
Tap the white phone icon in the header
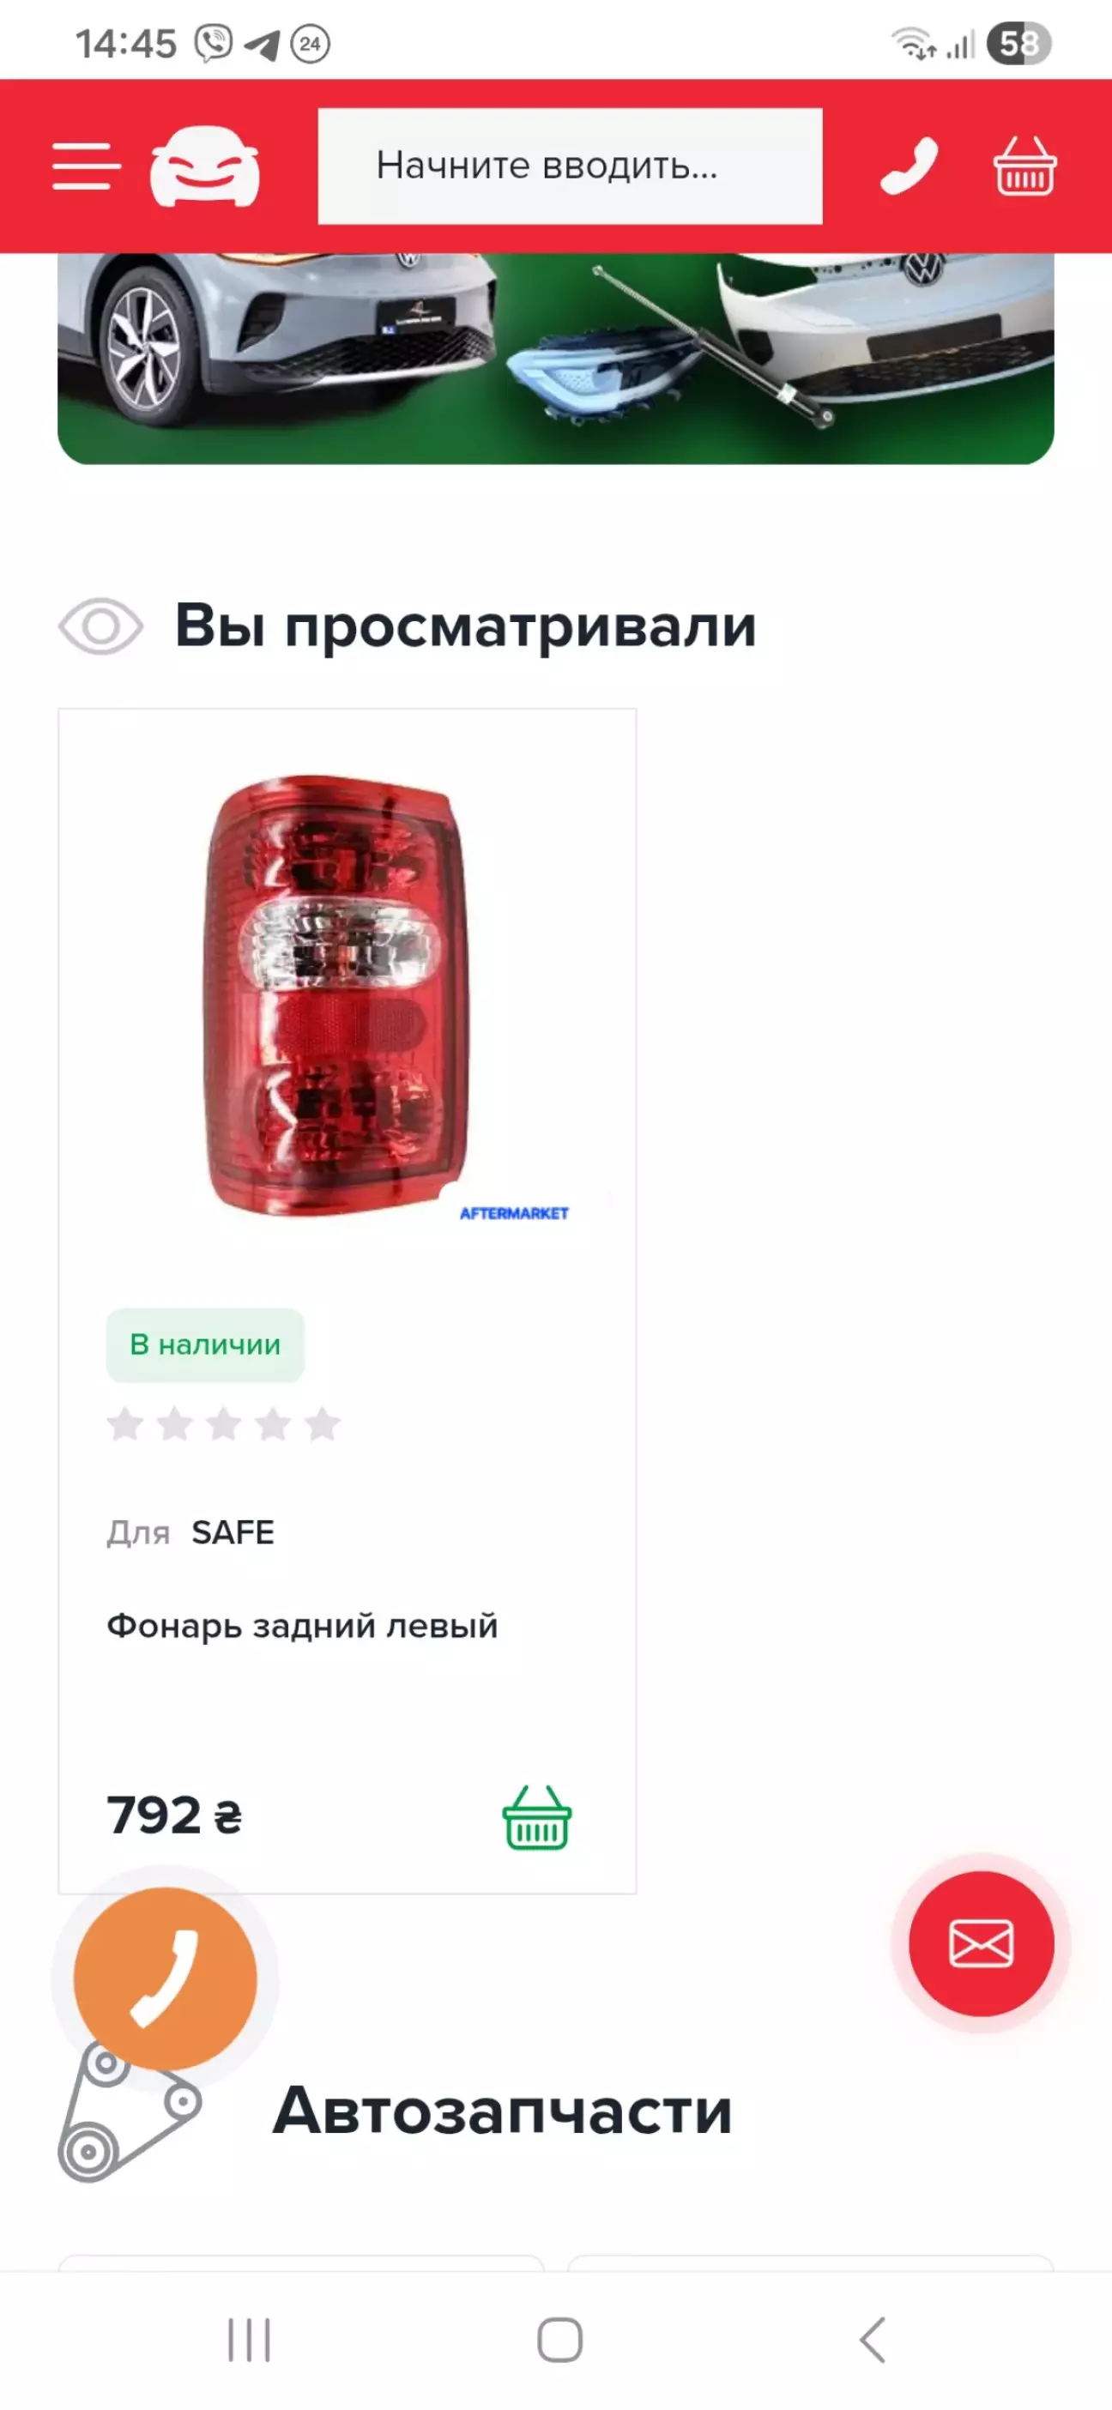coord(909,166)
